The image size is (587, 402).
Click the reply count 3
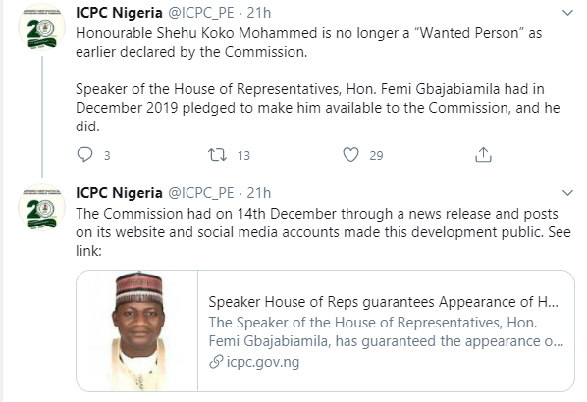click(107, 155)
